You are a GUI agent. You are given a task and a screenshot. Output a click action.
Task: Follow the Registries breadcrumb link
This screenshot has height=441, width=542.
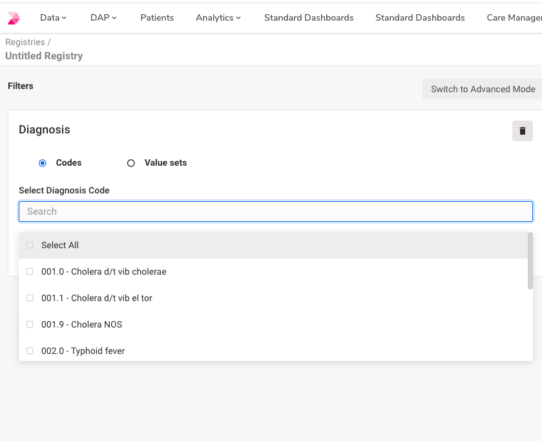tap(25, 42)
